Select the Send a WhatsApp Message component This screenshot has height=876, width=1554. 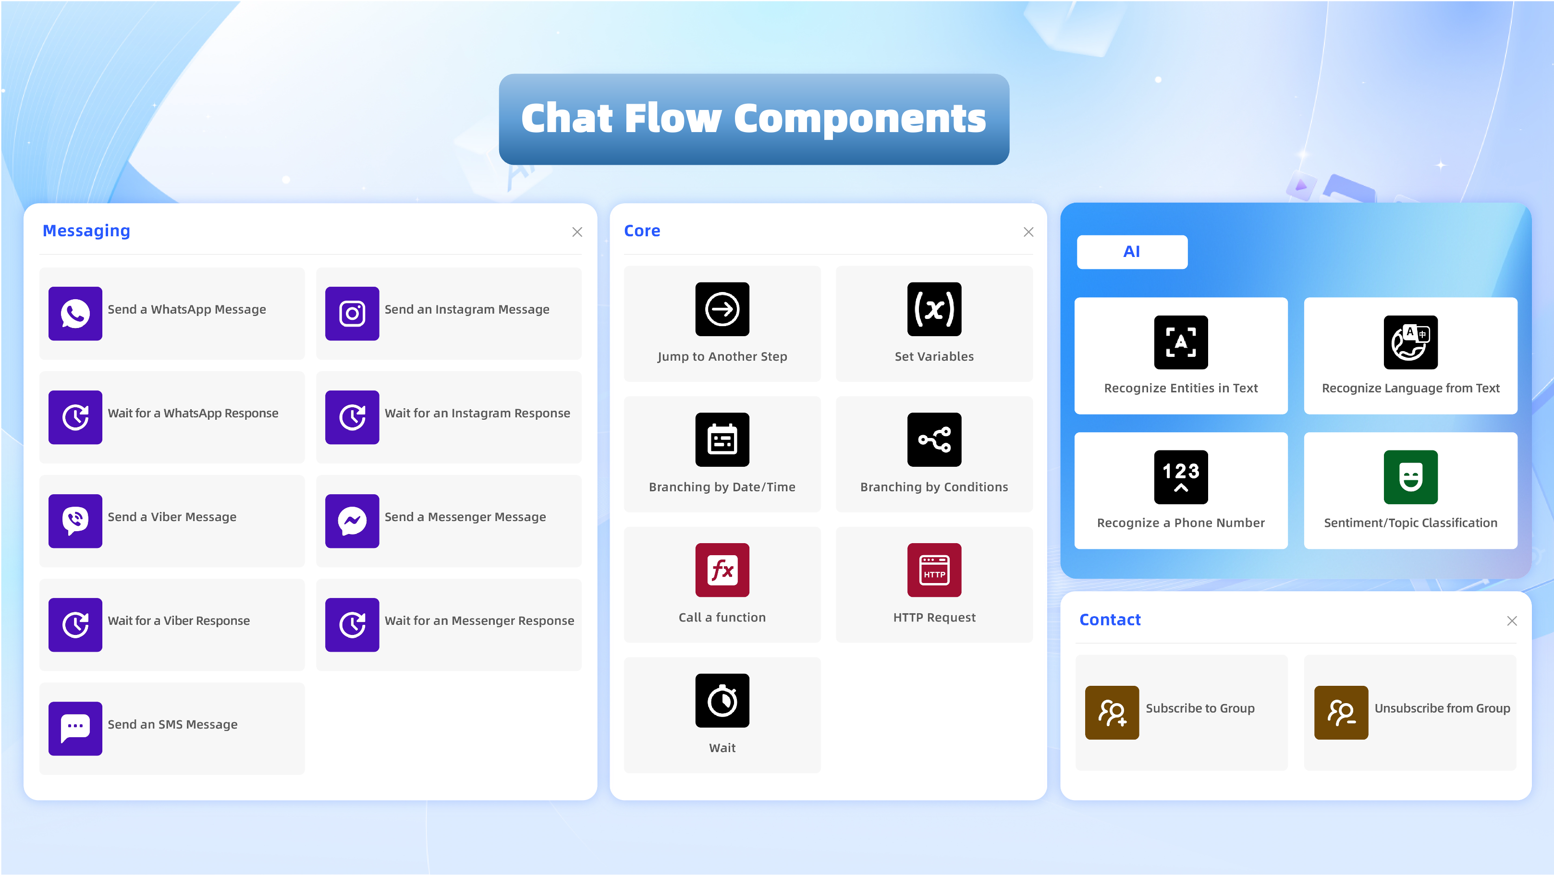172,314
